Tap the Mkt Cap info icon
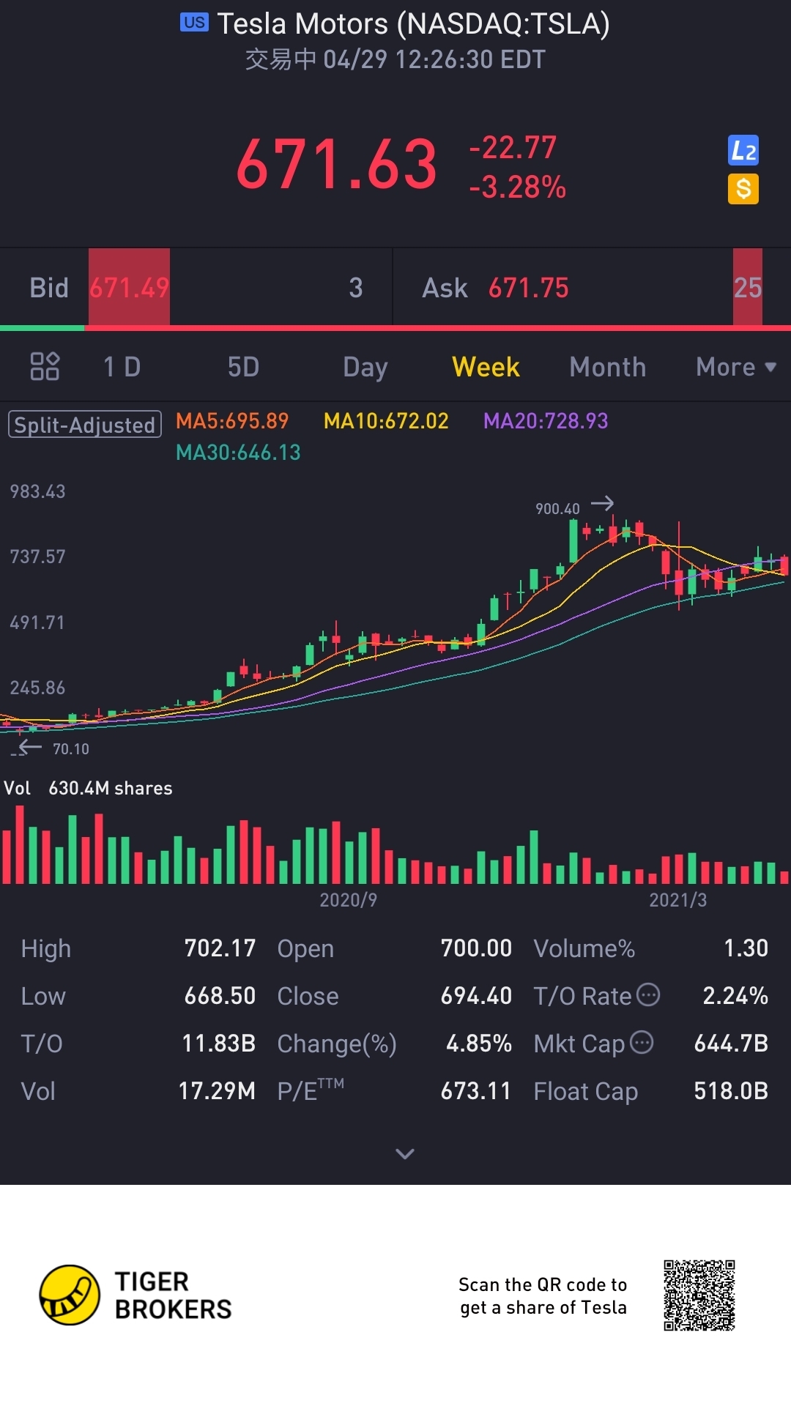The image size is (791, 1406). [642, 1042]
